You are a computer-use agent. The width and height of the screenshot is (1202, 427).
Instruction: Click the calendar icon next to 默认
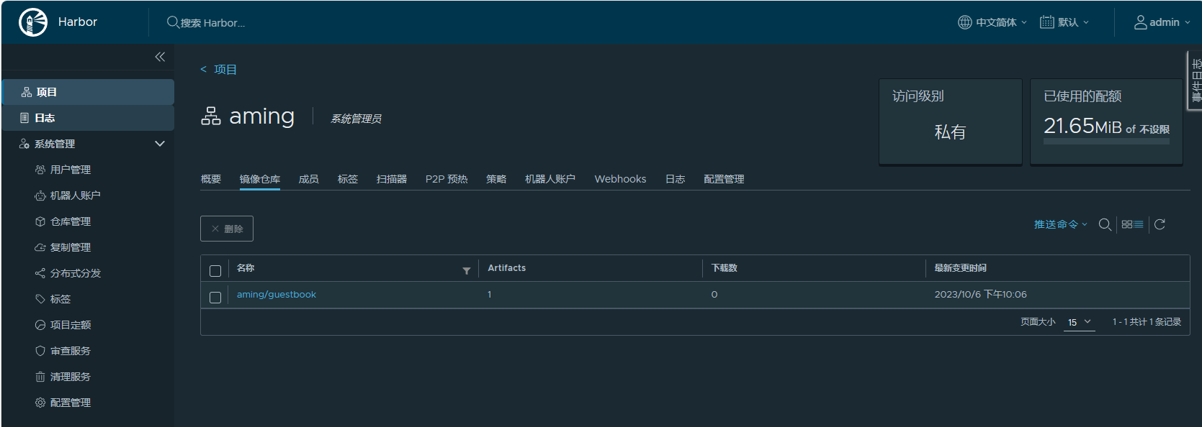pos(1047,22)
